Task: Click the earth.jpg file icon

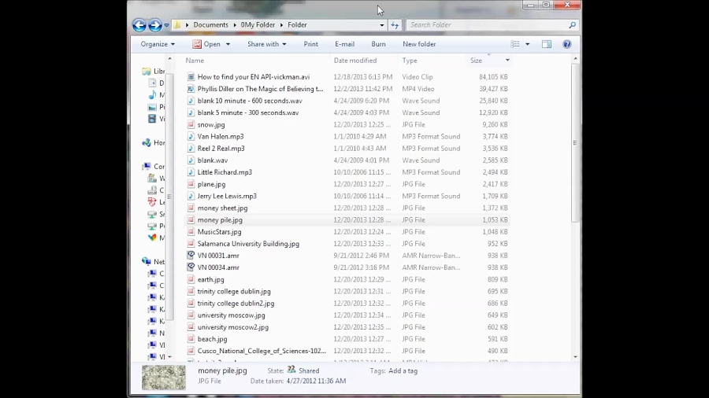Action: tap(191, 280)
